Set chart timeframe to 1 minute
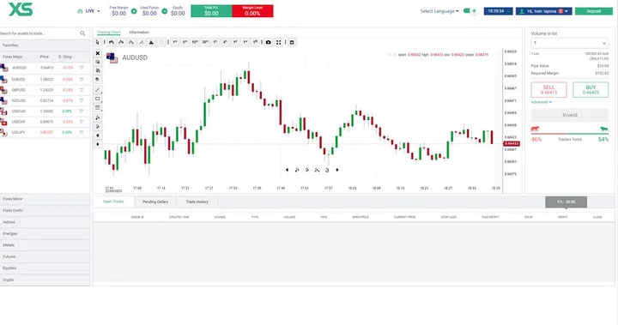The height and width of the screenshot is (325, 618). tap(174, 42)
